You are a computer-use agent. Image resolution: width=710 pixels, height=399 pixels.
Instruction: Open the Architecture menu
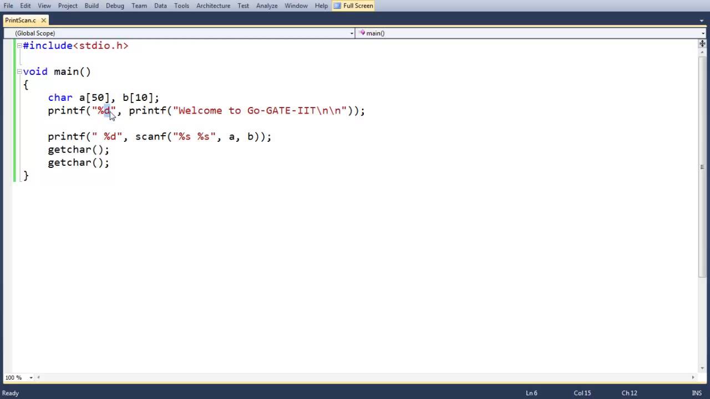click(213, 6)
